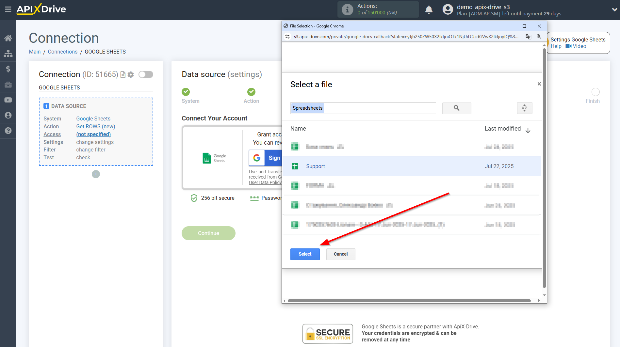Viewport: 620px width, 347px height.
Task: Click the connection notes document icon
Action: point(123,75)
